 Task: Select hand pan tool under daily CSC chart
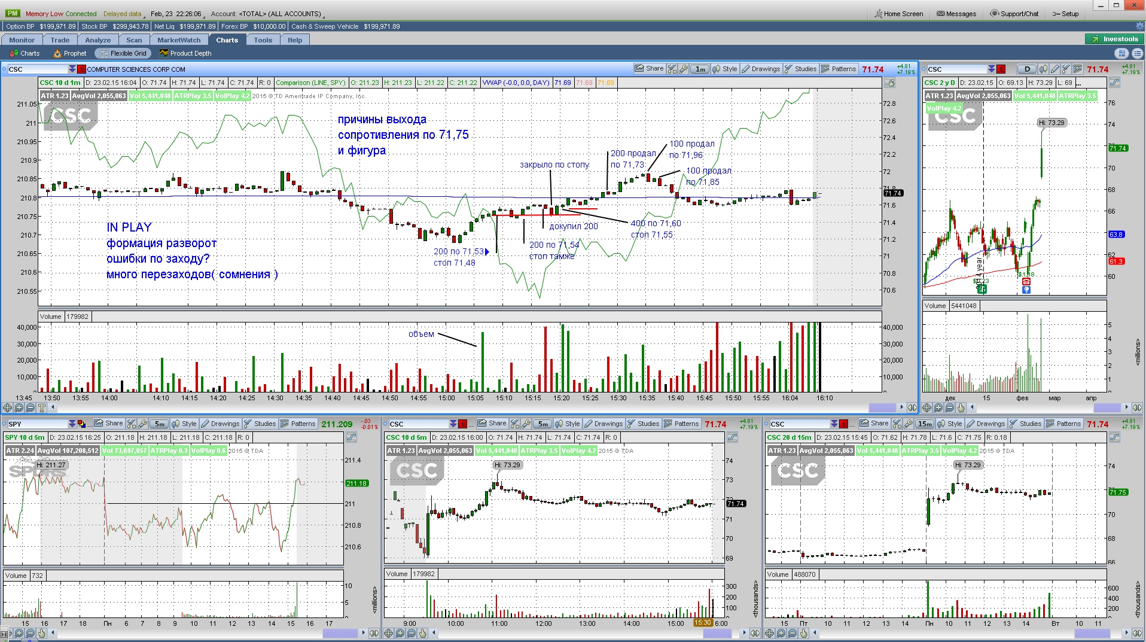961,408
